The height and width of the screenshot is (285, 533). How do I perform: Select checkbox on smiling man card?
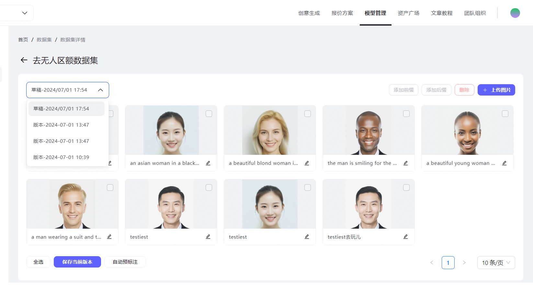[406, 114]
